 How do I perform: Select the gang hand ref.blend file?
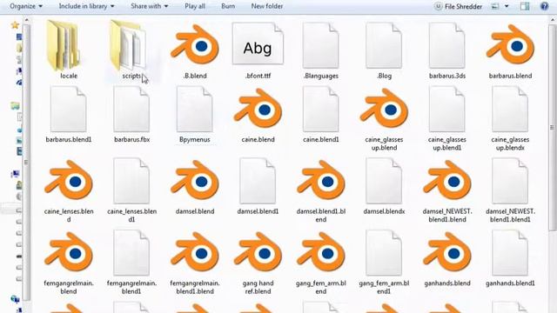pyautogui.click(x=258, y=263)
